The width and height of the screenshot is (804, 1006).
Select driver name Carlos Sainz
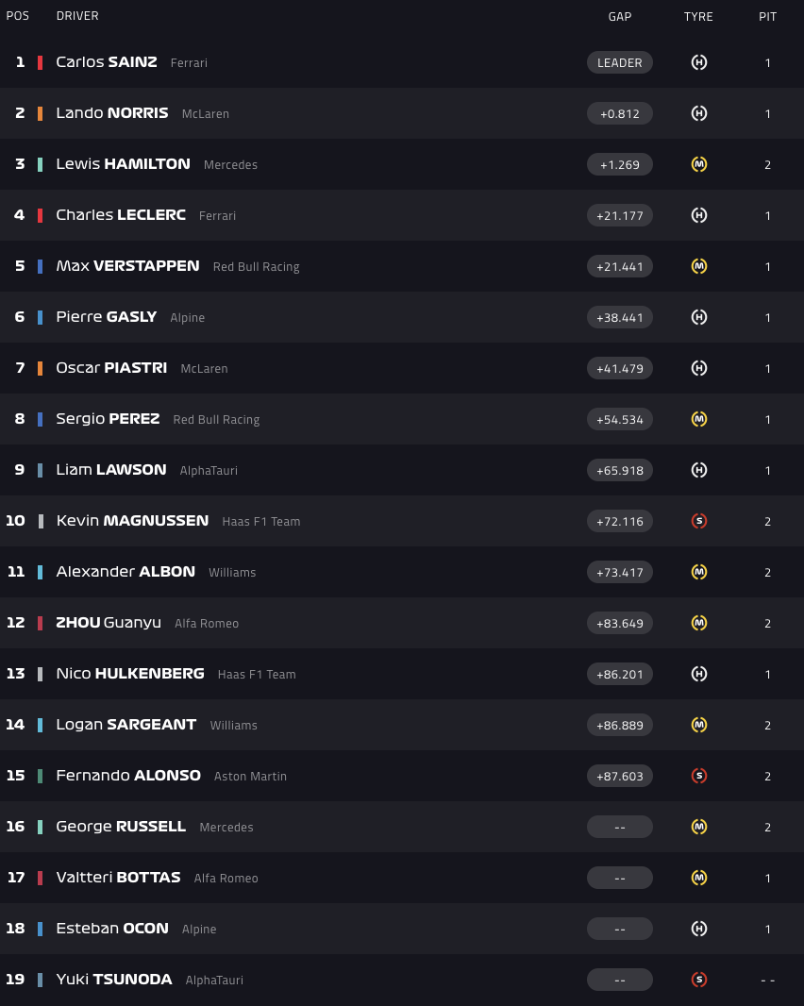tap(107, 62)
